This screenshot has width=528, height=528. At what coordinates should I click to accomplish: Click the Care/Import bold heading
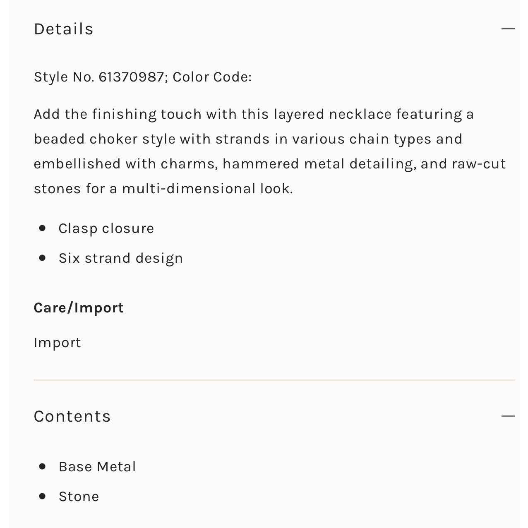(79, 308)
